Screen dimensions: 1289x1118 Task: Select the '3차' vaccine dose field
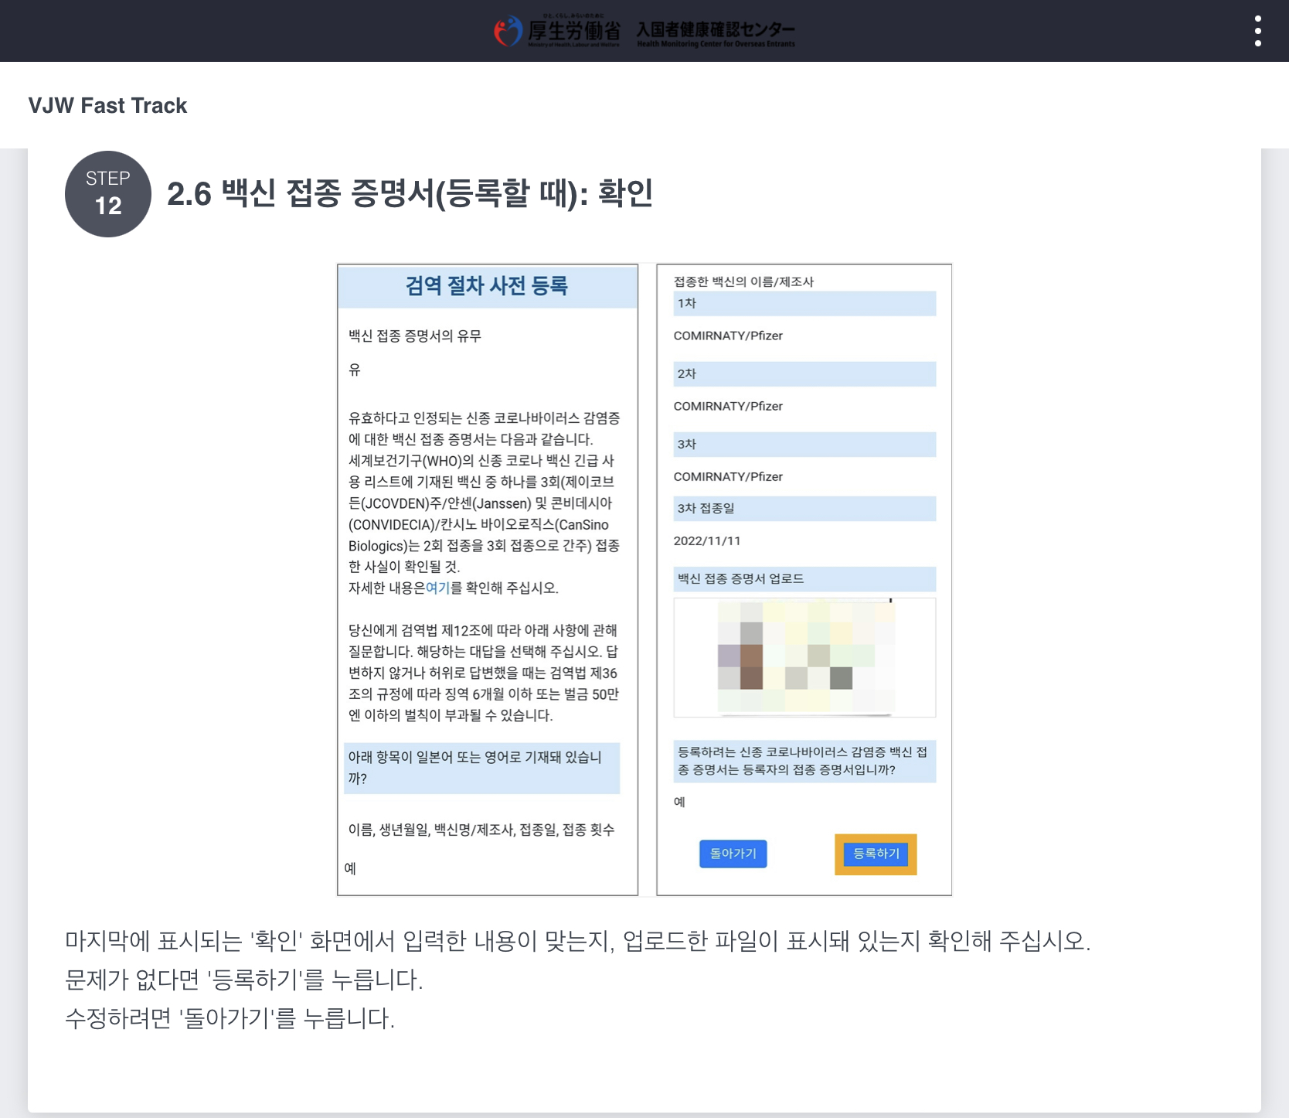[804, 444]
